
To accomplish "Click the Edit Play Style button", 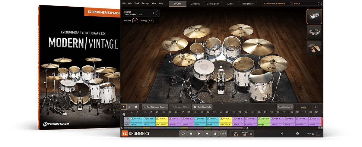I will 202,107.
